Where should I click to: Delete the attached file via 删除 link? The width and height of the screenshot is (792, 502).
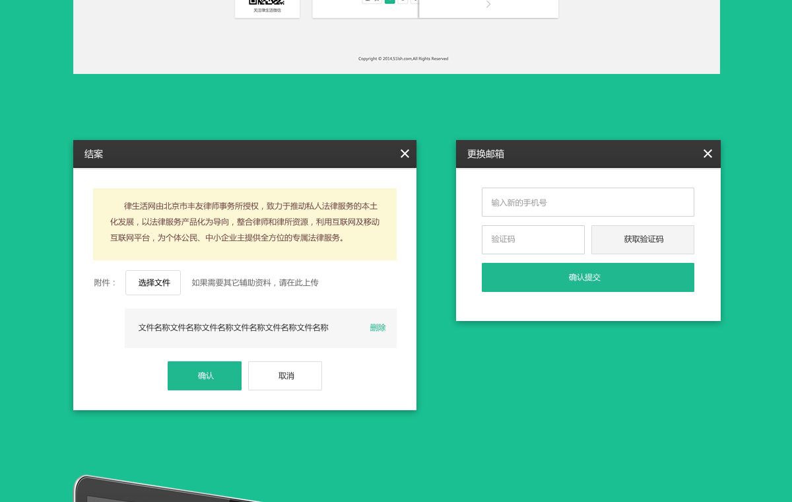[378, 328]
